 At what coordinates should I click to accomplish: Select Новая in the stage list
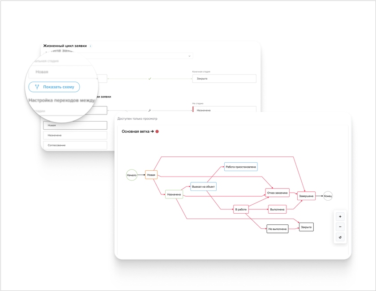[x=75, y=125]
